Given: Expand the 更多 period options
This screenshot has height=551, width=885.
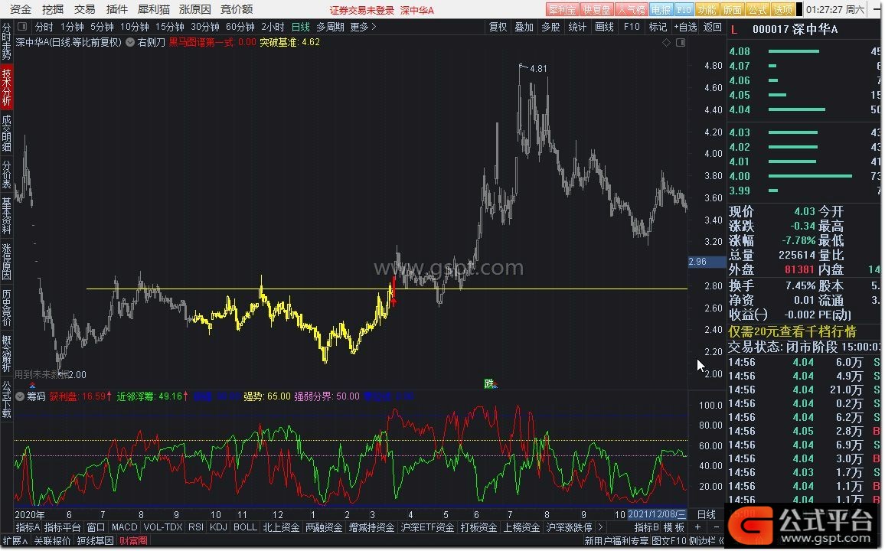Looking at the screenshot, I should [x=363, y=27].
